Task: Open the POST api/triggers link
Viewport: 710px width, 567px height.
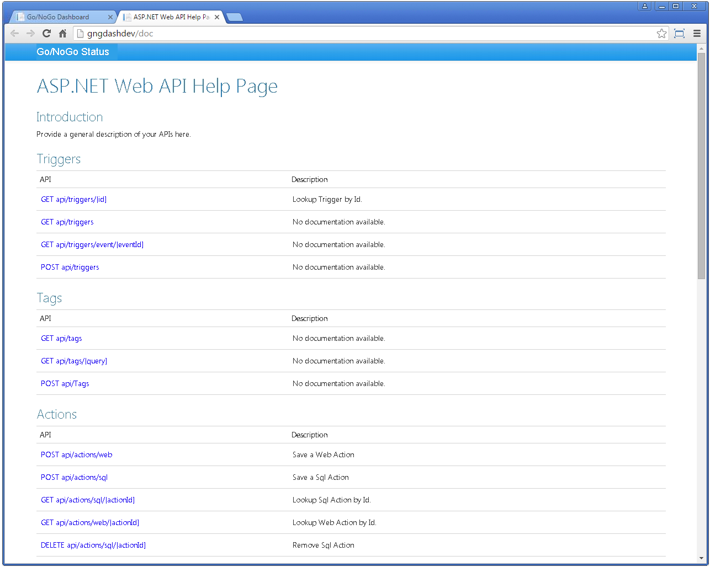Action: [x=70, y=268]
